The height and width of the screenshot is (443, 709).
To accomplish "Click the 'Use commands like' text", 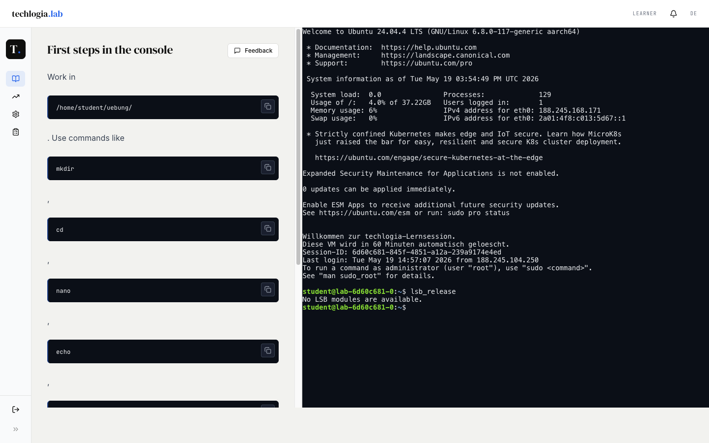I will tap(88, 138).
